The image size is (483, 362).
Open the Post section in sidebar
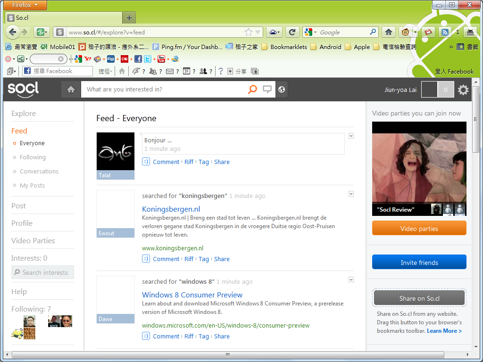click(18, 206)
